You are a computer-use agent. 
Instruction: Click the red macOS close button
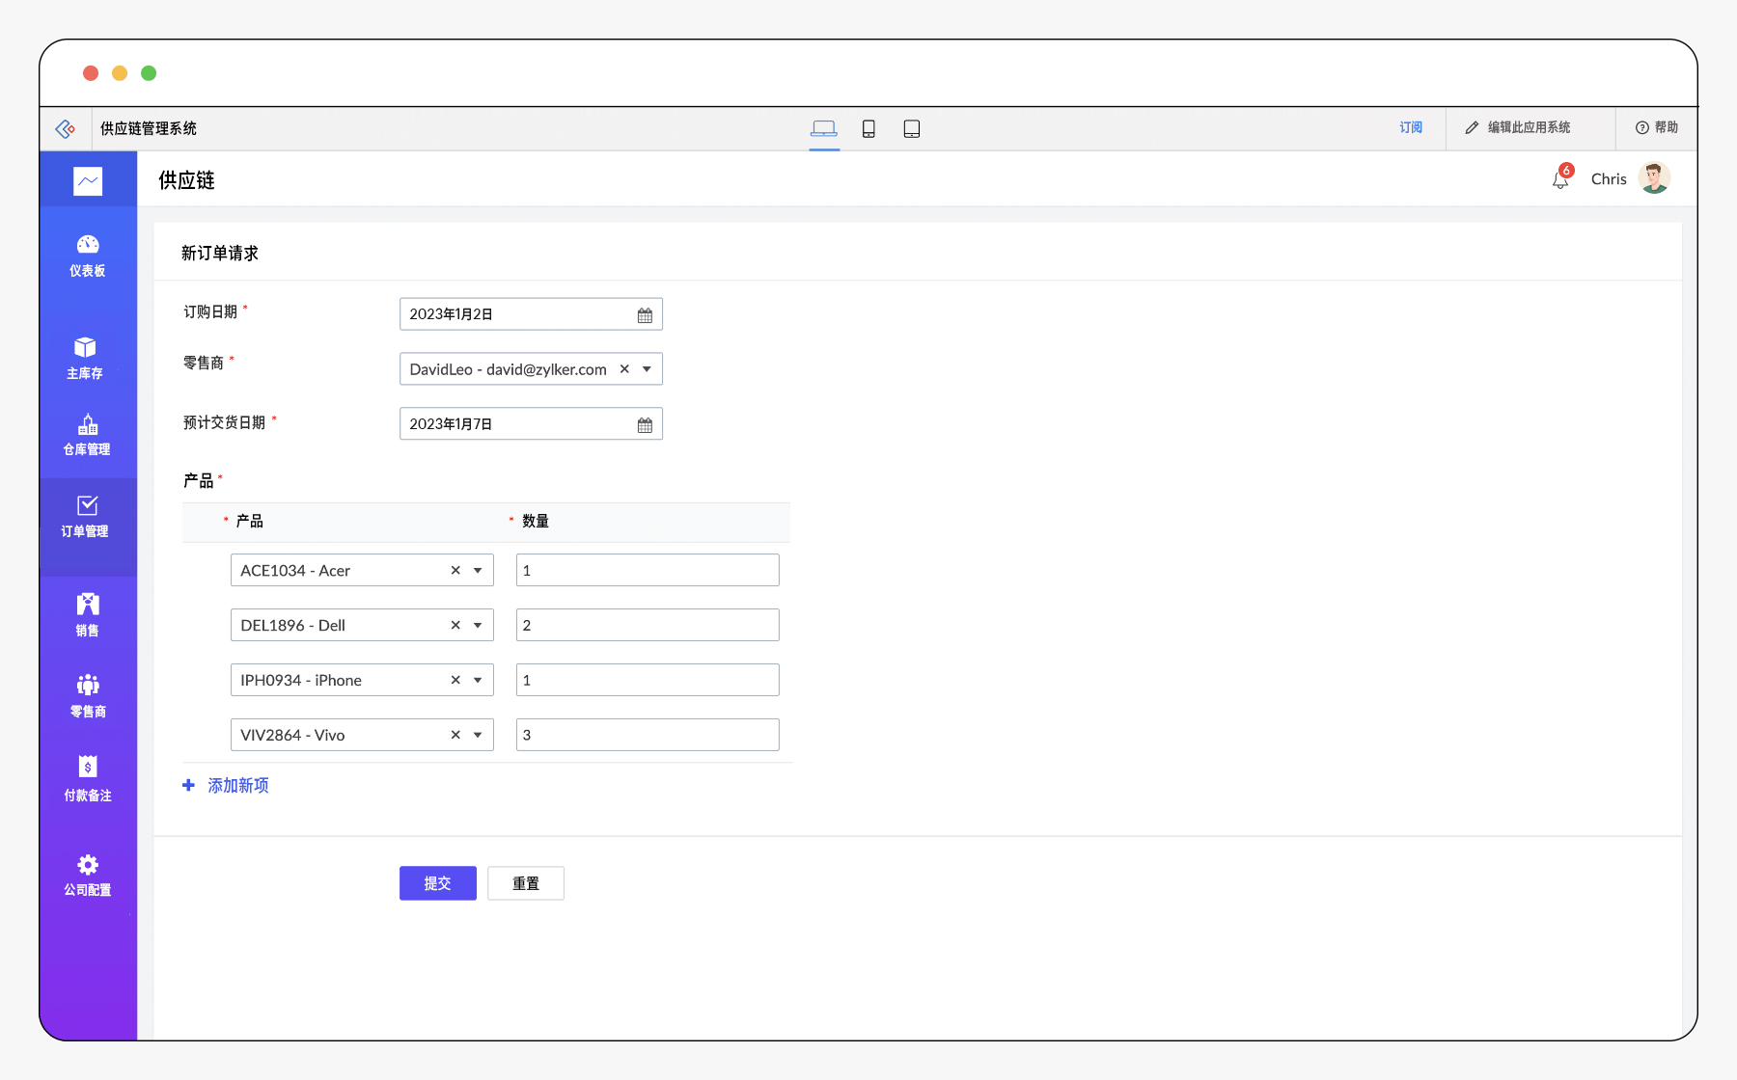pos(91,73)
